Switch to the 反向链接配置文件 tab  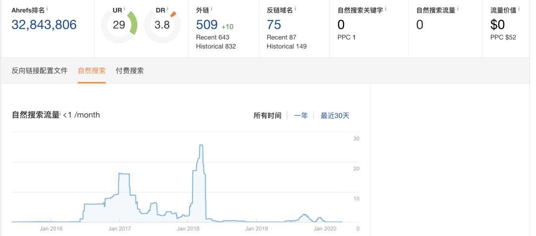pyautogui.click(x=39, y=71)
